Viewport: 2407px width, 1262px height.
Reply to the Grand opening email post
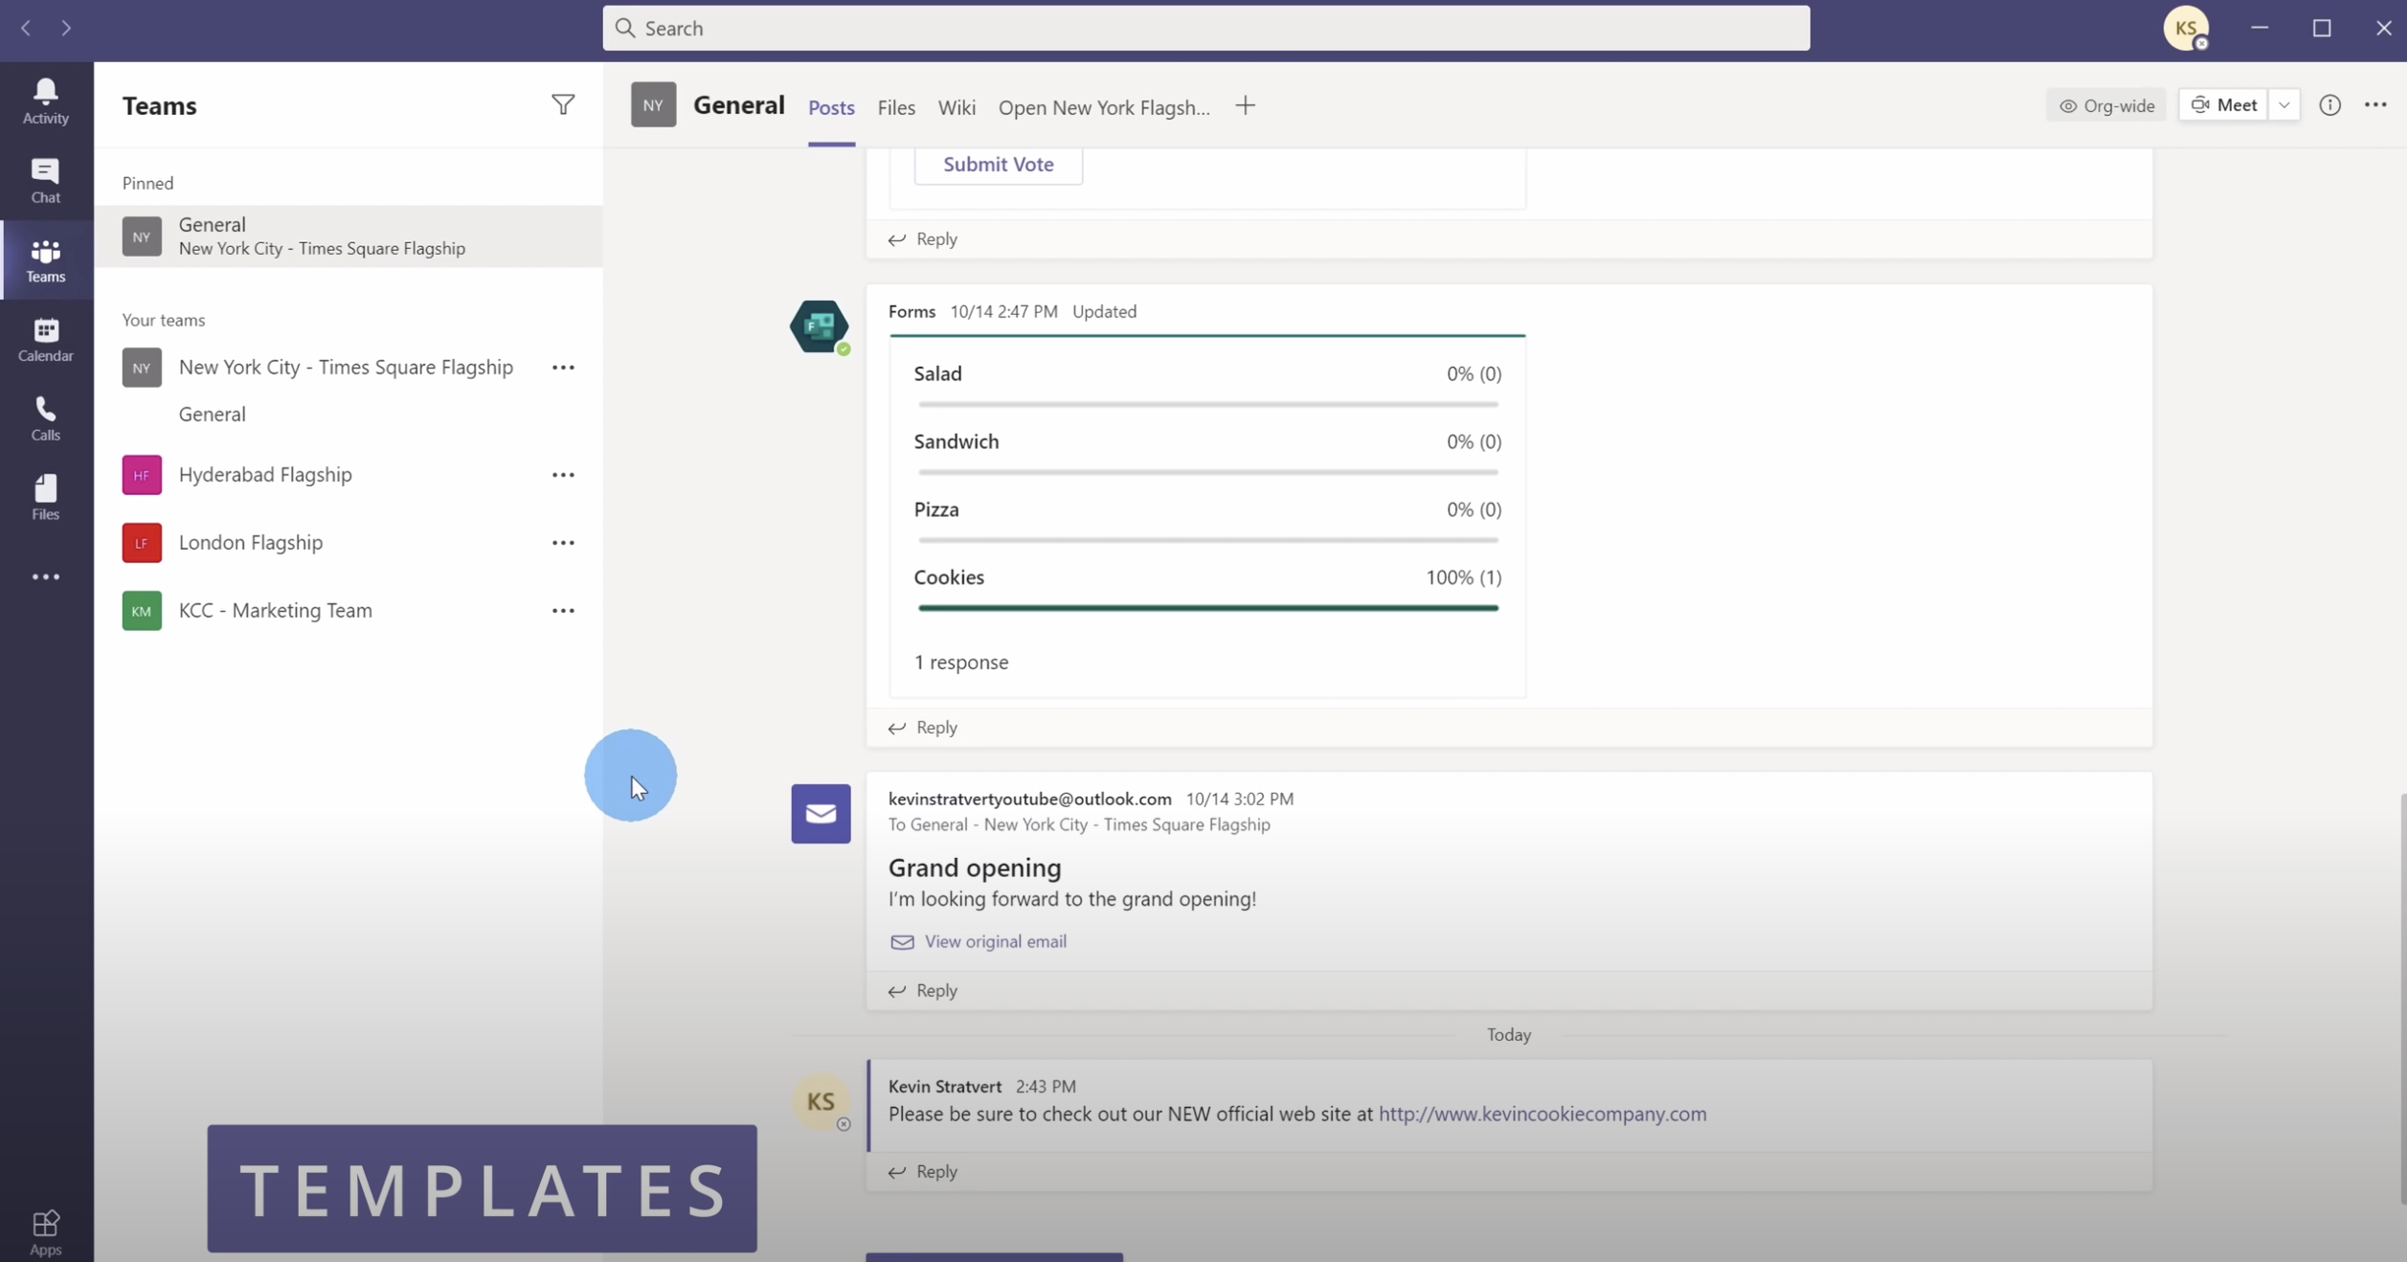tap(934, 990)
